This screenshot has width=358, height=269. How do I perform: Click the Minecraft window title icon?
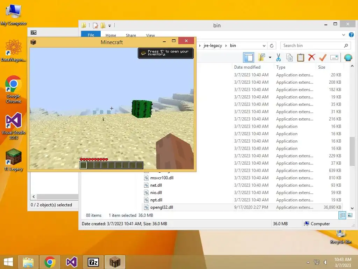click(33, 42)
